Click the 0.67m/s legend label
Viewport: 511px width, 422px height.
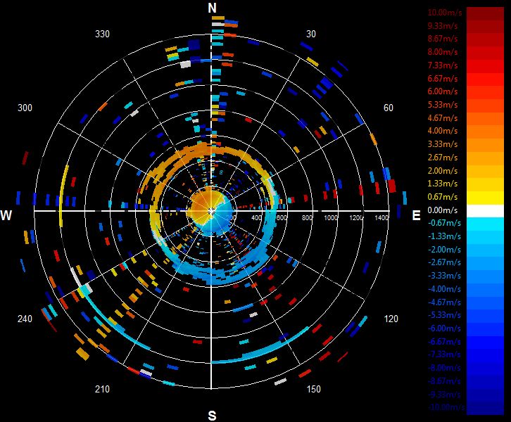coord(443,197)
